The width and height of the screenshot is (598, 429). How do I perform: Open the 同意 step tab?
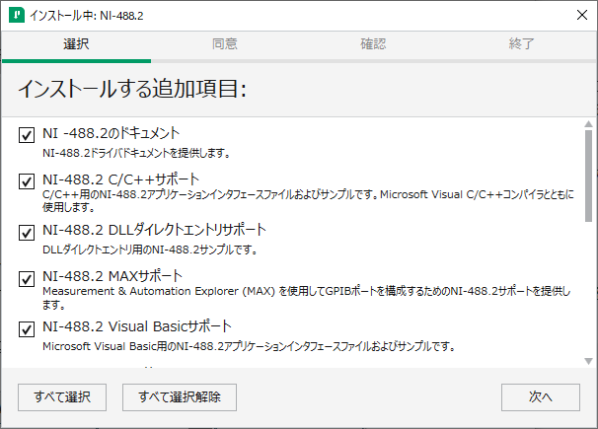225,43
